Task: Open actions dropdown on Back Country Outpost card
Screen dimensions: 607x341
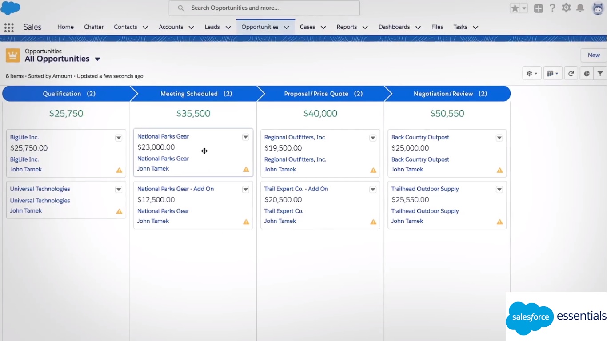Action: click(x=499, y=138)
